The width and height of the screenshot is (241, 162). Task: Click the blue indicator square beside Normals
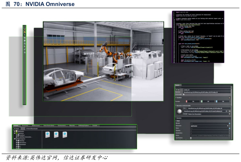[x=230, y=123]
